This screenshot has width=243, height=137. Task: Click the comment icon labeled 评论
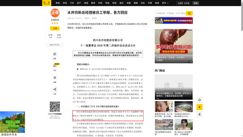(55, 66)
